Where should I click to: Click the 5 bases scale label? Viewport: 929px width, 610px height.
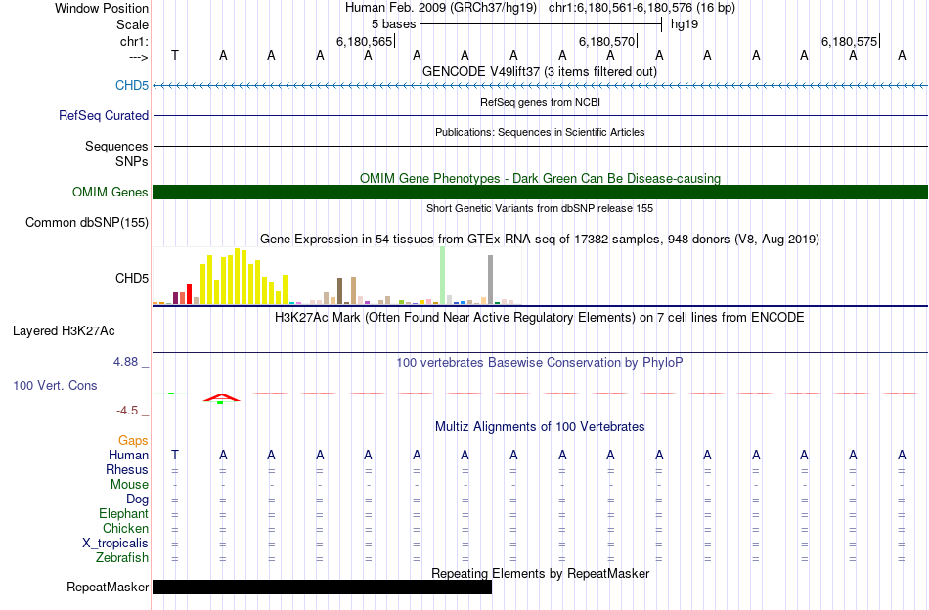[393, 24]
